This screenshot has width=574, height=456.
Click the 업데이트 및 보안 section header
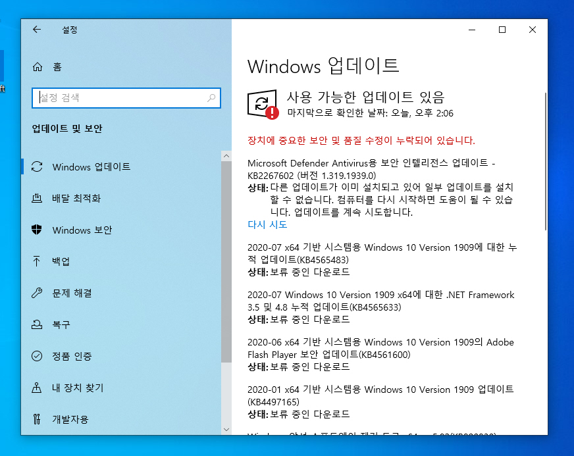tap(67, 129)
